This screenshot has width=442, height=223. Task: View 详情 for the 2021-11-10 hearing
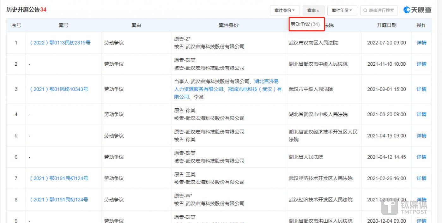pos(421,64)
